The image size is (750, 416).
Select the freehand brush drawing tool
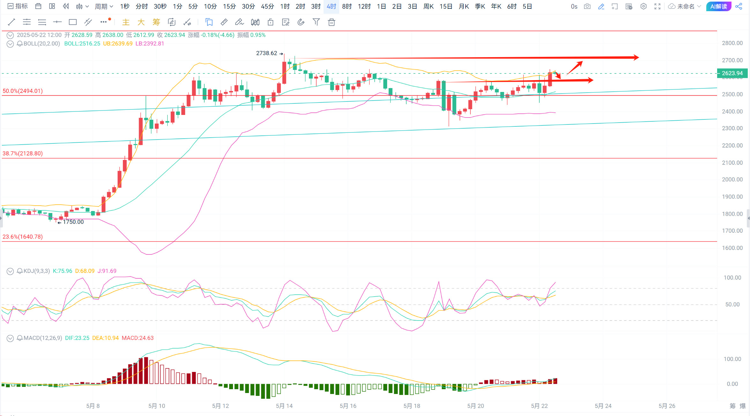pos(239,22)
